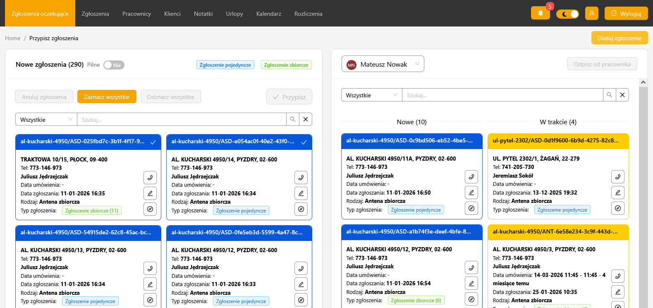This screenshot has height=308, width=653.
Task: Select the ASD-0c9bd506 card header
Action: tap(412, 141)
